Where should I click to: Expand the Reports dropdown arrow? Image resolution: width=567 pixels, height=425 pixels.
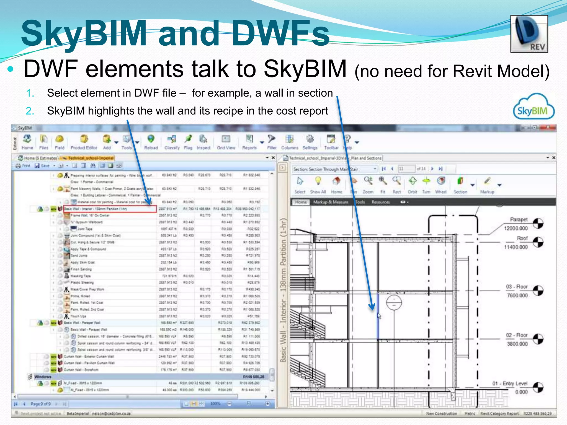click(x=262, y=142)
